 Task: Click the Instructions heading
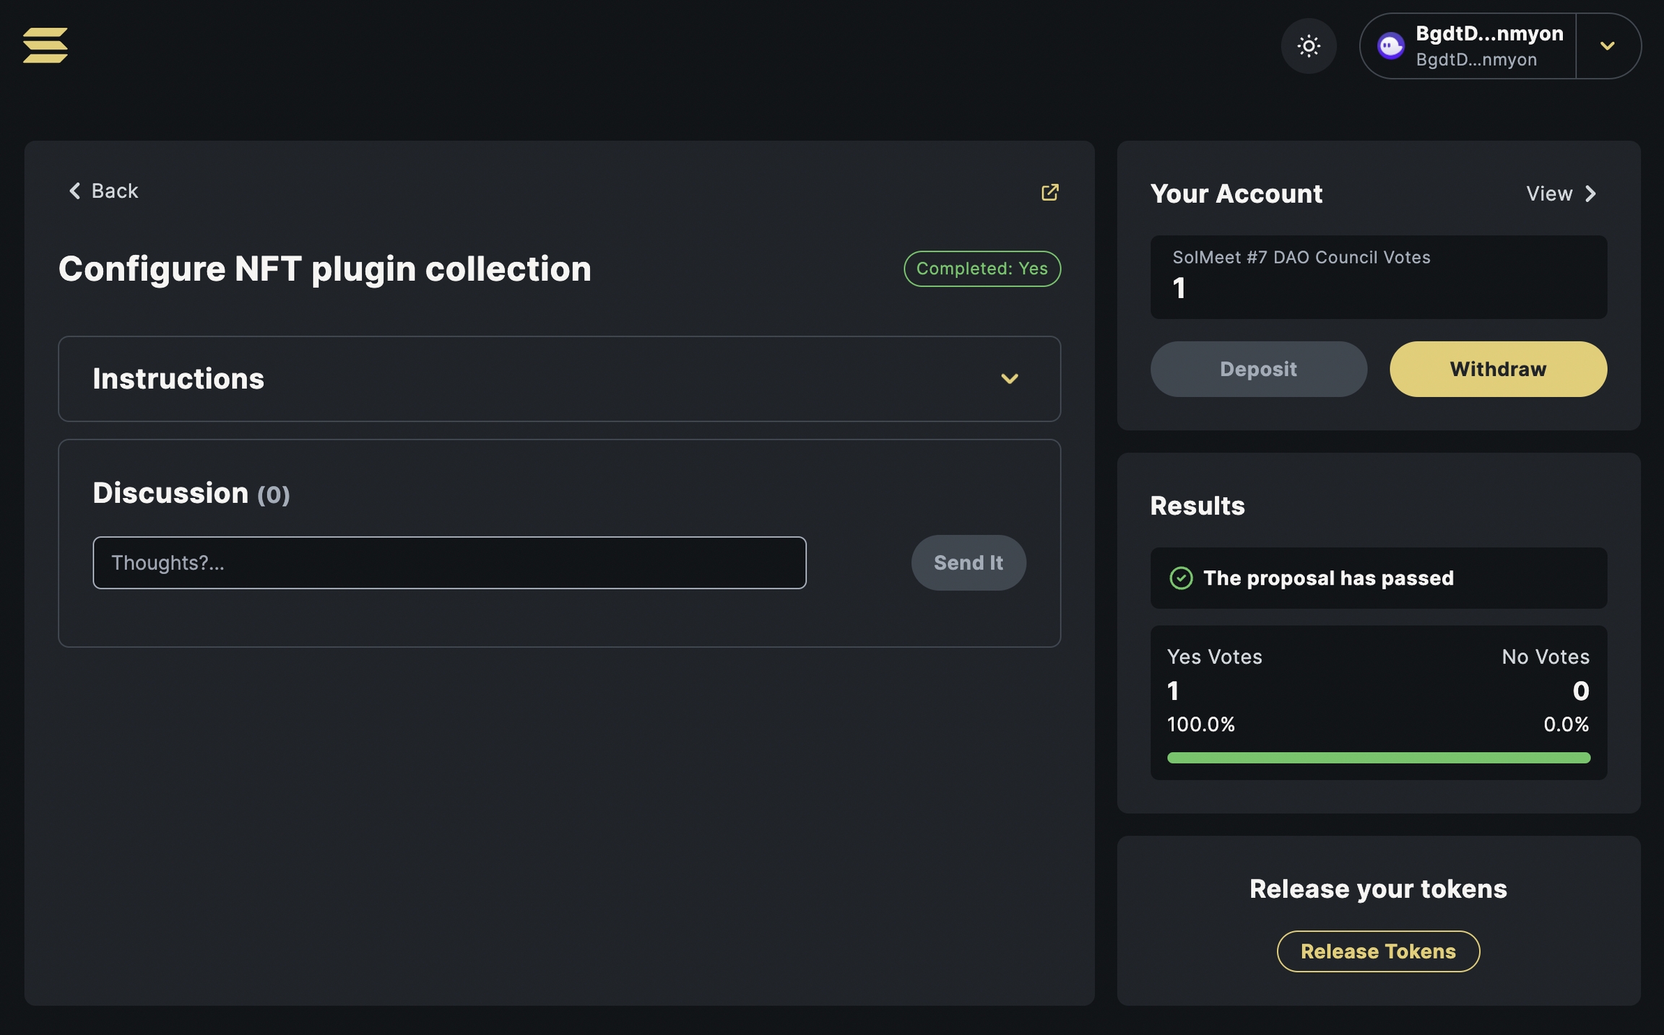coord(178,379)
